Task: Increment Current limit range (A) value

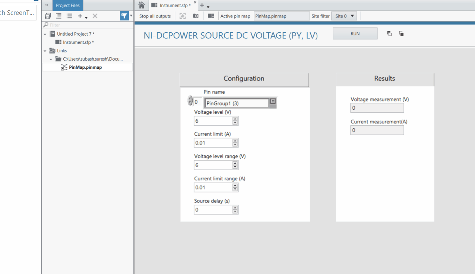Action: [x=235, y=186]
